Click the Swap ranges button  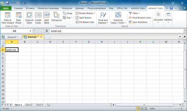(x=67, y=13)
